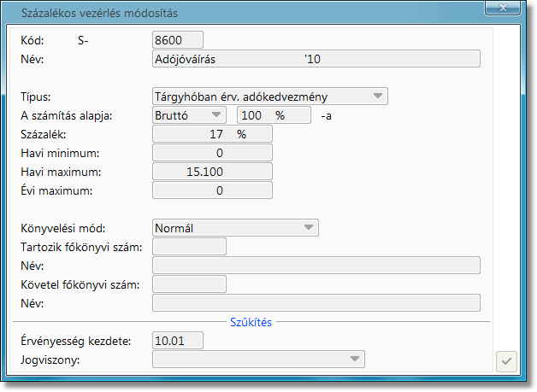
Task: Confirm changes with the checkmark button
Action: click(x=506, y=361)
